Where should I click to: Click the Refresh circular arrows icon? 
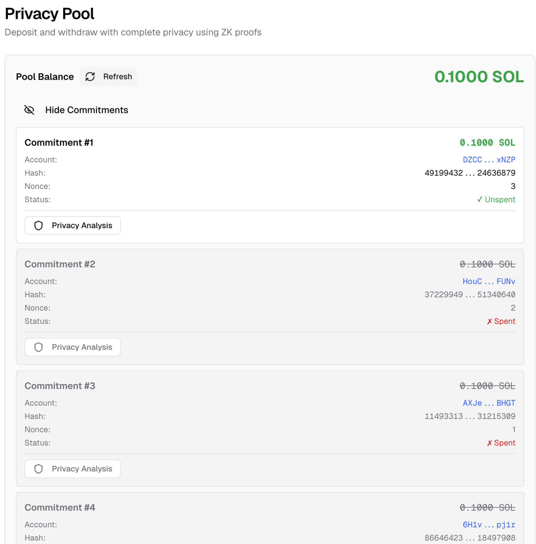pyautogui.click(x=90, y=77)
